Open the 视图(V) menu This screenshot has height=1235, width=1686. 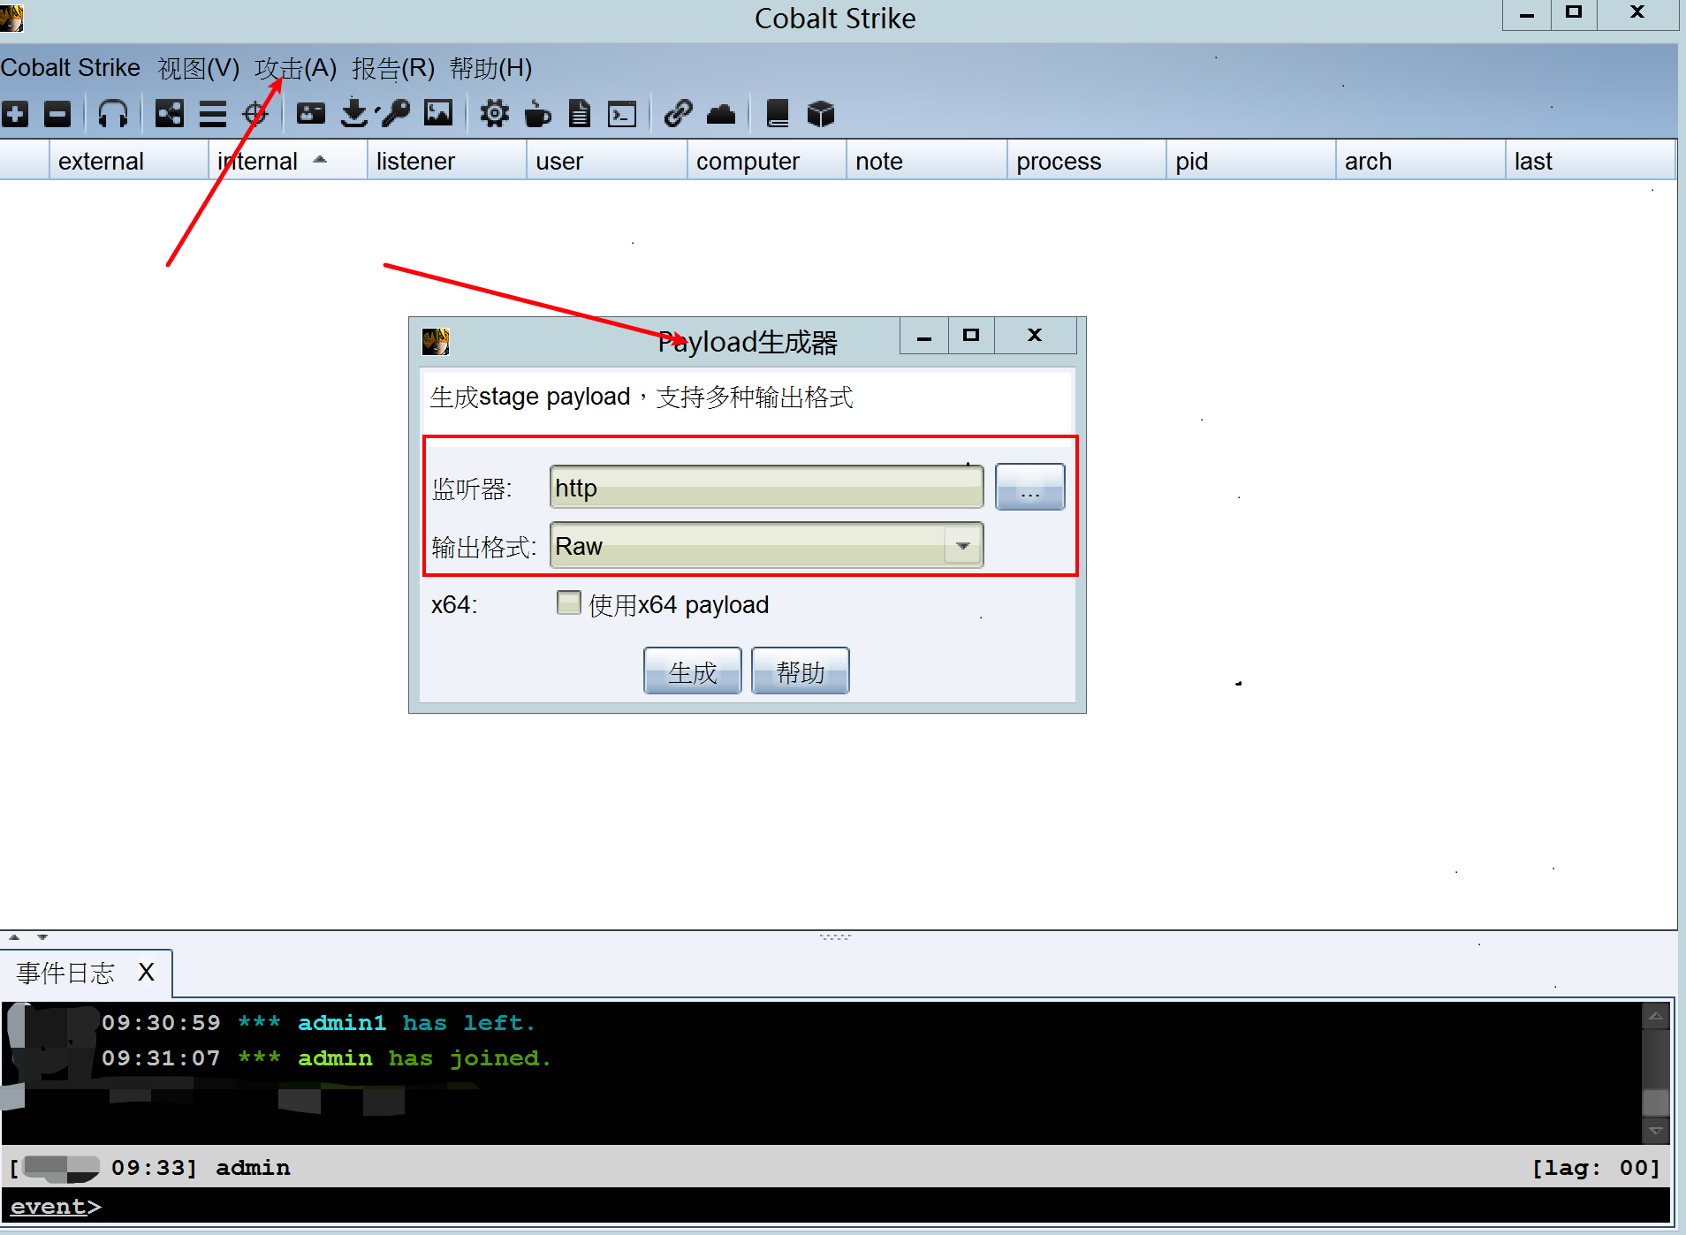click(x=199, y=68)
